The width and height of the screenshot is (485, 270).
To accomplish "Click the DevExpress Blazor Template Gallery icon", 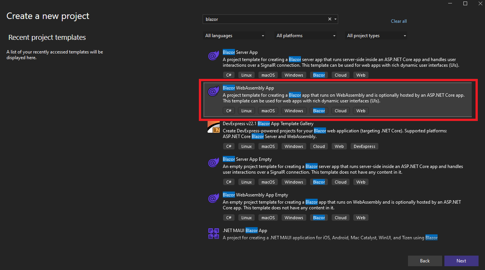I will (x=214, y=127).
